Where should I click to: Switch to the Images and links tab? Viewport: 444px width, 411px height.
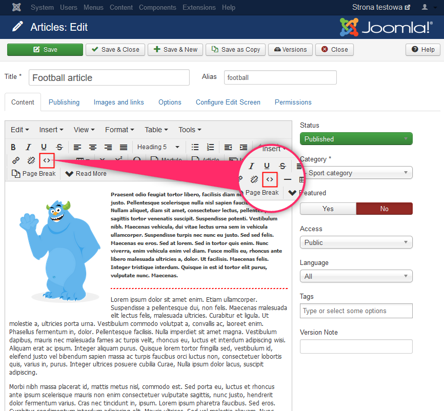[118, 102]
